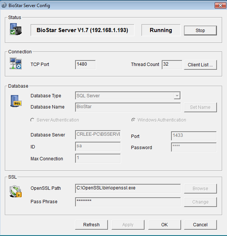Screen dimensions: 227x236
Task: Open the Client List dialog
Action: tap(200, 64)
